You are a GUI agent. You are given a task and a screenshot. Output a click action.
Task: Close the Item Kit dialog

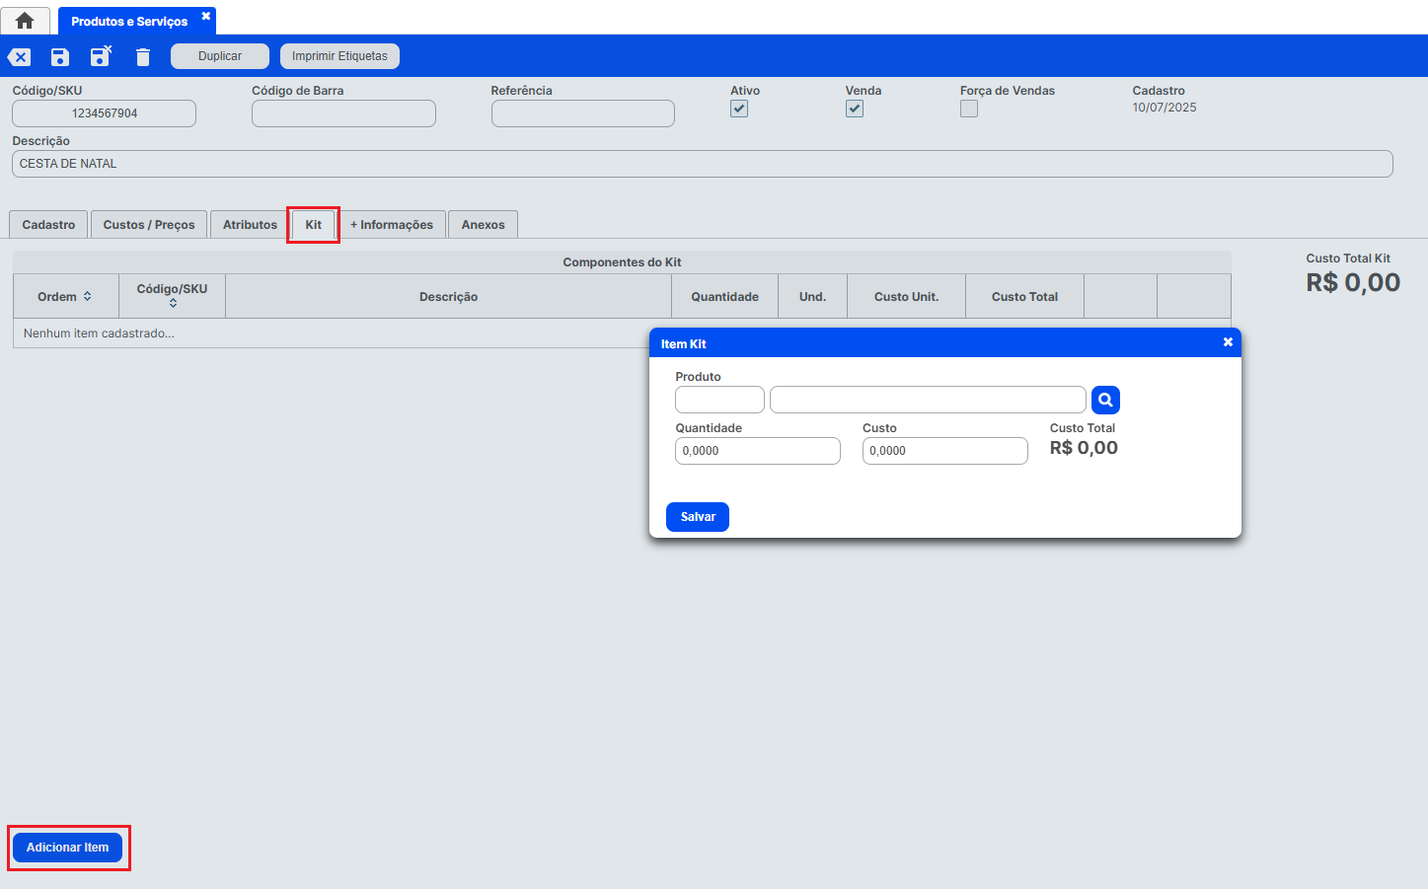point(1228,342)
